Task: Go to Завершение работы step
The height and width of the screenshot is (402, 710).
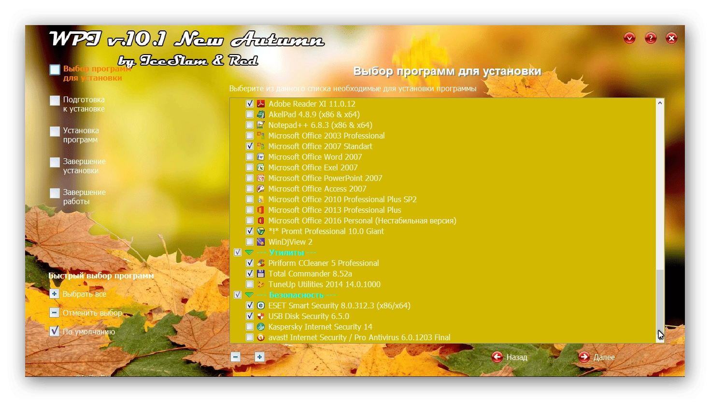Action: 78,197
